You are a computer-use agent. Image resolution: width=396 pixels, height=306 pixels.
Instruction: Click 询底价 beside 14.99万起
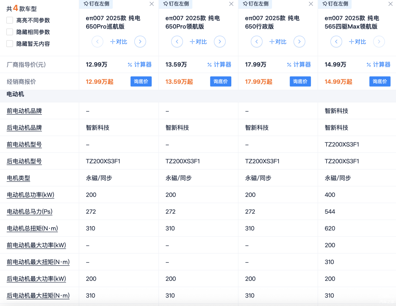point(380,82)
